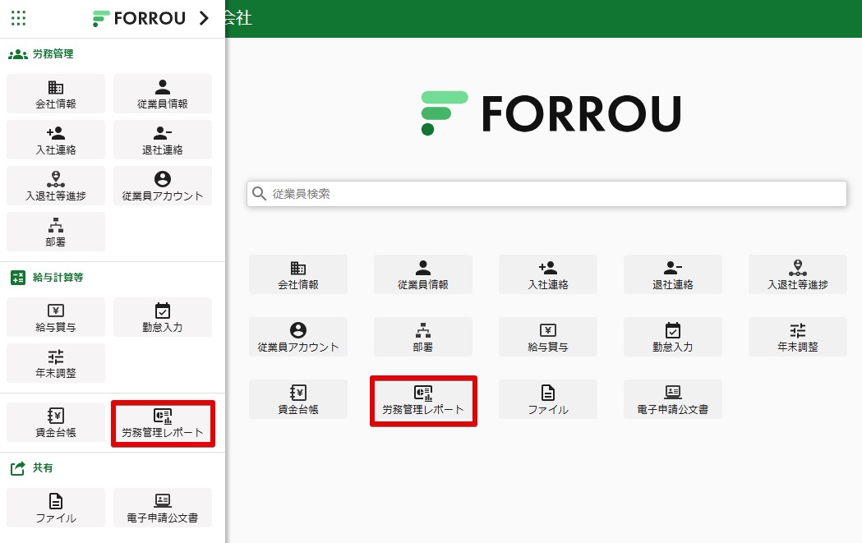Click the 部署 tile in the main panel
Image resolution: width=862 pixels, height=543 pixels.
(x=422, y=337)
